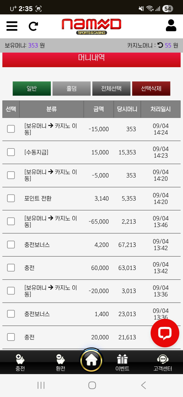Check the 수동지급 15,000 row checkbox
This screenshot has width=183, height=397.
click(11, 152)
